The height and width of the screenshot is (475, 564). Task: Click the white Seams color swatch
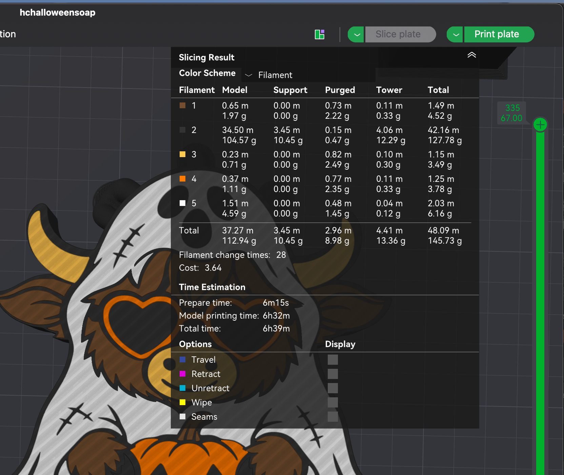182,417
